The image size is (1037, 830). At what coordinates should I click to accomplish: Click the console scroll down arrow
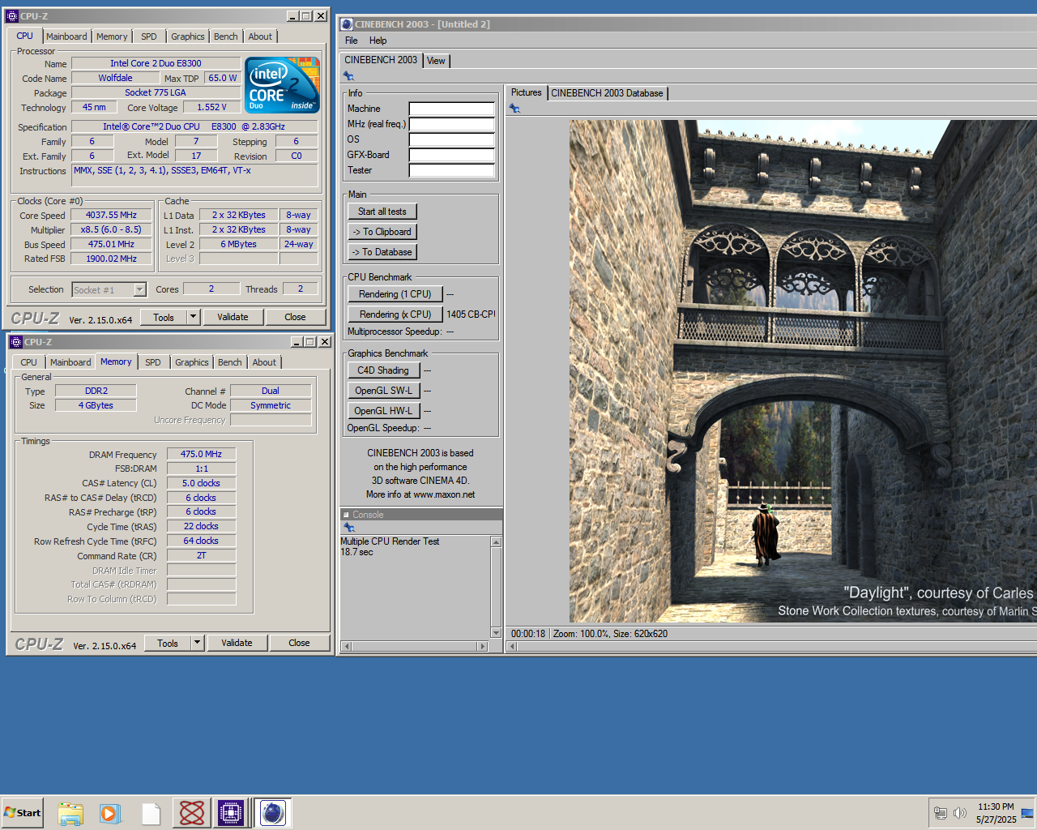pos(496,633)
